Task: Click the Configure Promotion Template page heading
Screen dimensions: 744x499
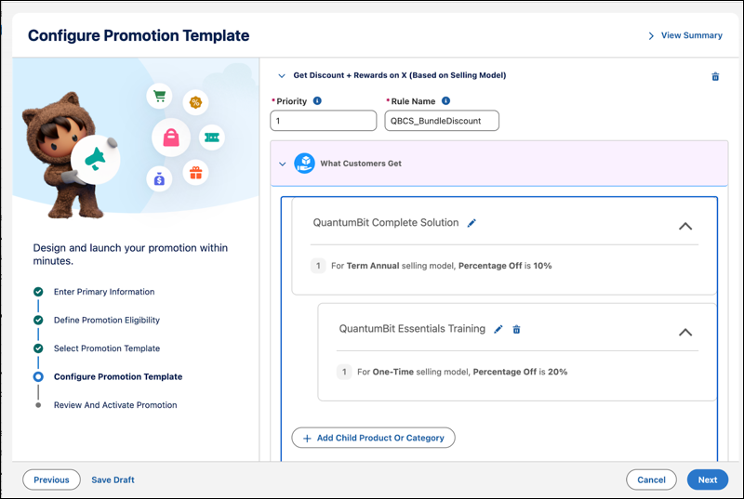Action: coord(139,35)
